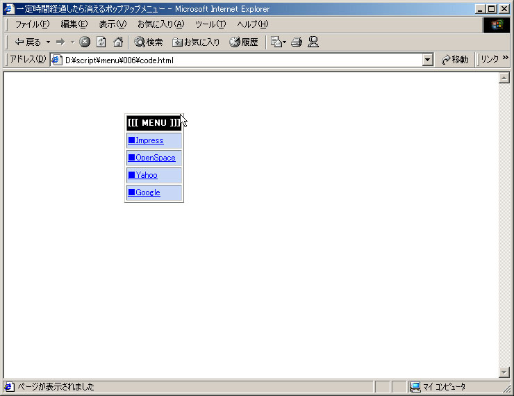Expand the Links (リンク) toolbar chevron

tap(506, 60)
